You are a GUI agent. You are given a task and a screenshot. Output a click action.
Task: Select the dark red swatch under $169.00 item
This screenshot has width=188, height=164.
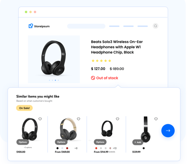tap(67, 148)
